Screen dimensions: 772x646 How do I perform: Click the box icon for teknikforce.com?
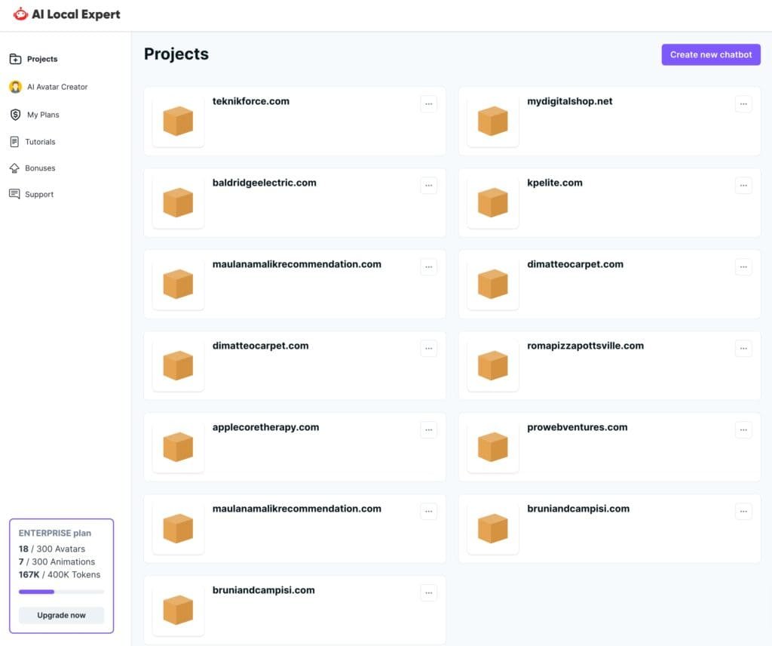[x=178, y=121]
